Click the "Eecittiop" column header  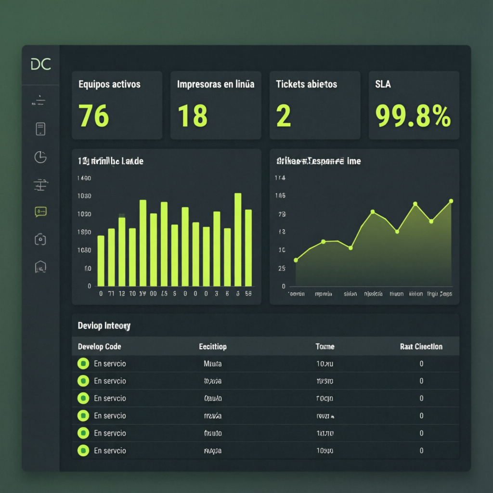[213, 347]
